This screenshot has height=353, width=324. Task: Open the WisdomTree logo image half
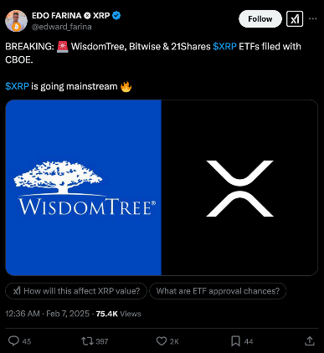coord(84,187)
